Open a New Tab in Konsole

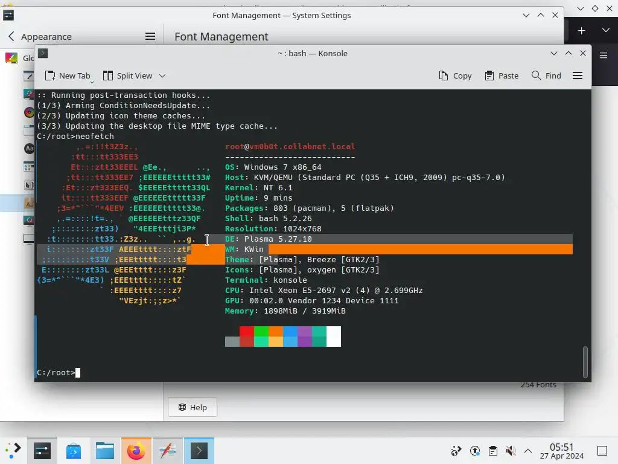[68, 76]
